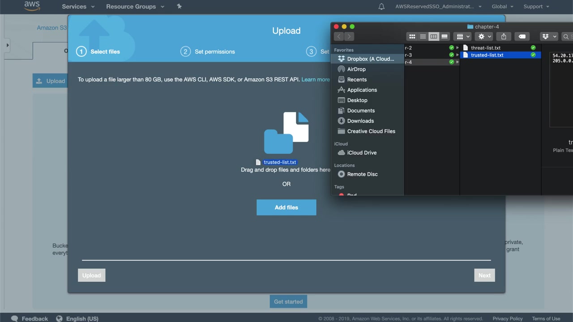Open the Privacy Policy link

click(x=508, y=318)
